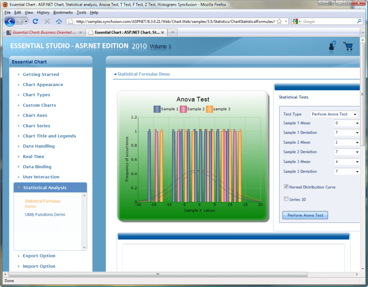Open the File menu

[x=7, y=12]
